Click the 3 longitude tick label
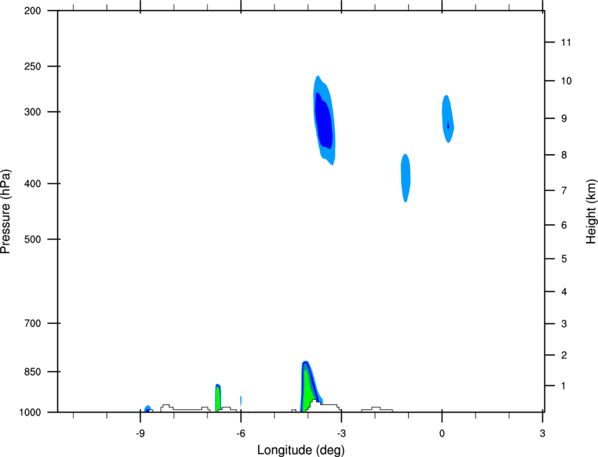Viewport: 598px width, 457px height. (x=542, y=433)
